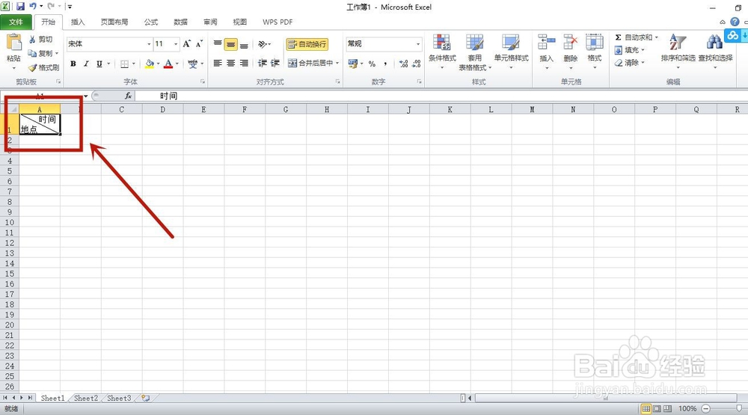Click the orientation text-angle icon

coord(263,44)
